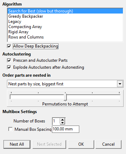Screen dimensions: 126x154
Task: Enable Manual Box Spacing checkbox
Action: point(10,129)
